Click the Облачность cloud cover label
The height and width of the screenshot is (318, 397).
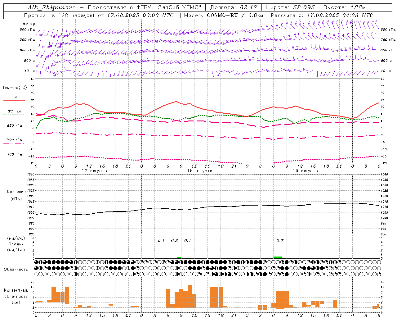[x=16, y=269]
